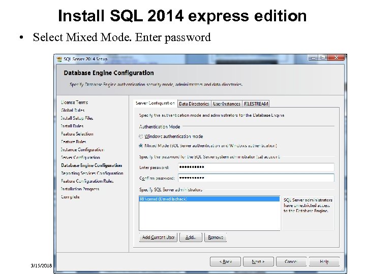Click License Terms step in sidebar

click(74, 102)
